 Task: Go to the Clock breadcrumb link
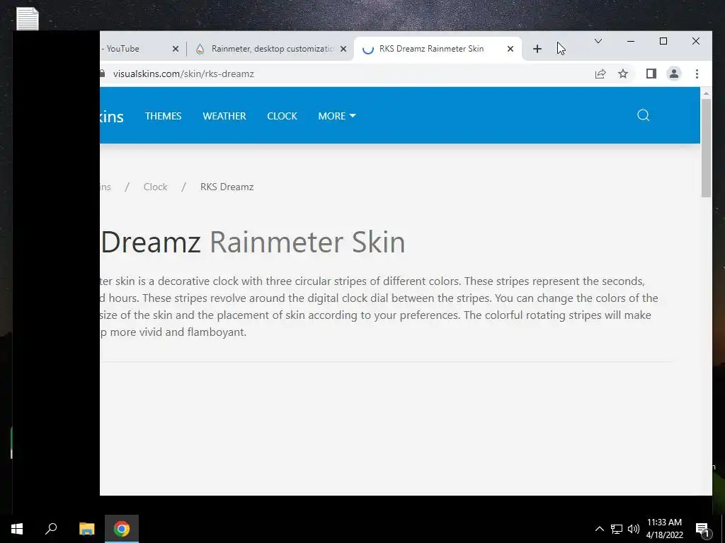[x=155, y=187]
